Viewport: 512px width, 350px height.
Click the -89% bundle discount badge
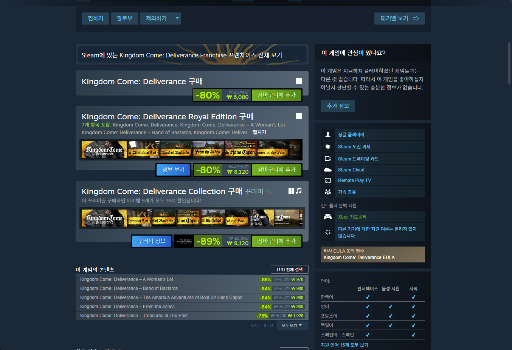click(208, 241)
